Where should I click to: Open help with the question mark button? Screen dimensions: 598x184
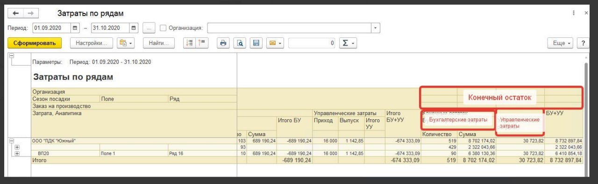point(583,43)
